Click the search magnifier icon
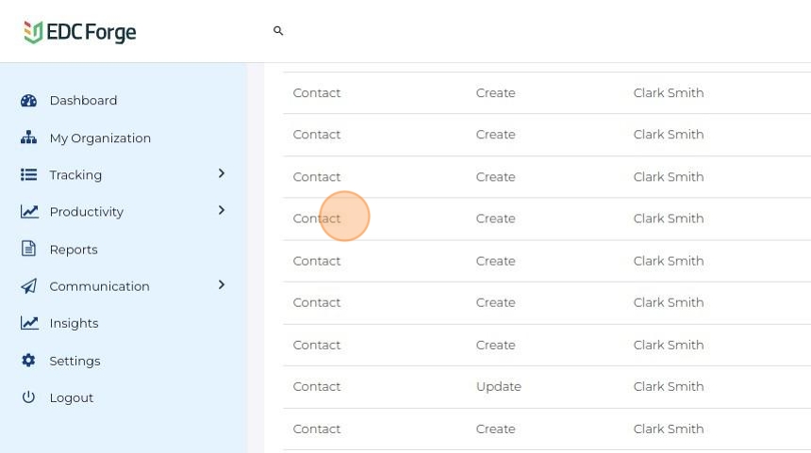 278,31
